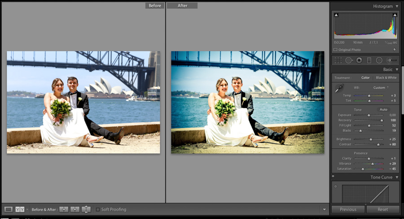Click the Tone section label
The height and width of the screenshot is (219, 404).
point(357,110)
